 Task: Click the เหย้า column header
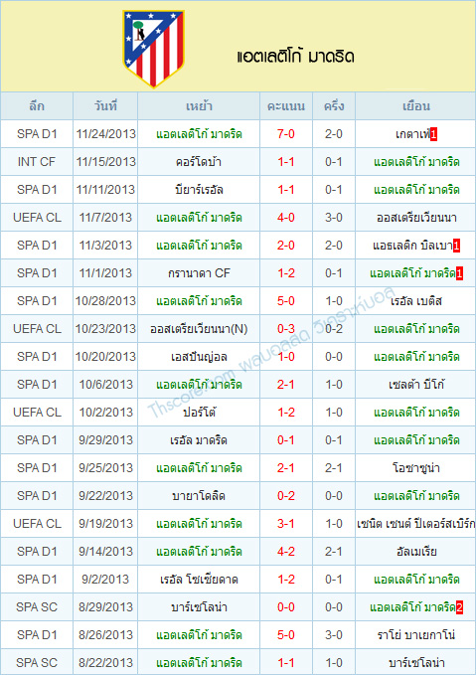(199, 106)
